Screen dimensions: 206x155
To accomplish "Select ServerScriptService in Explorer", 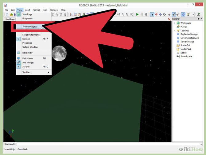I will click(x=190, y=38).
